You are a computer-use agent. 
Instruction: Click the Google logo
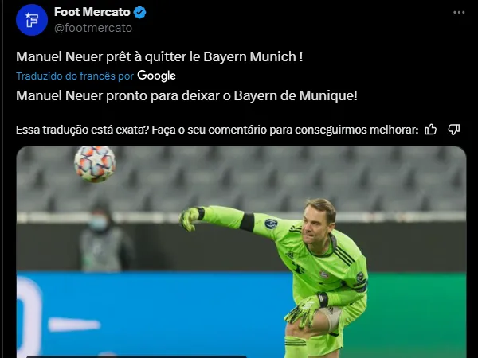156,76
